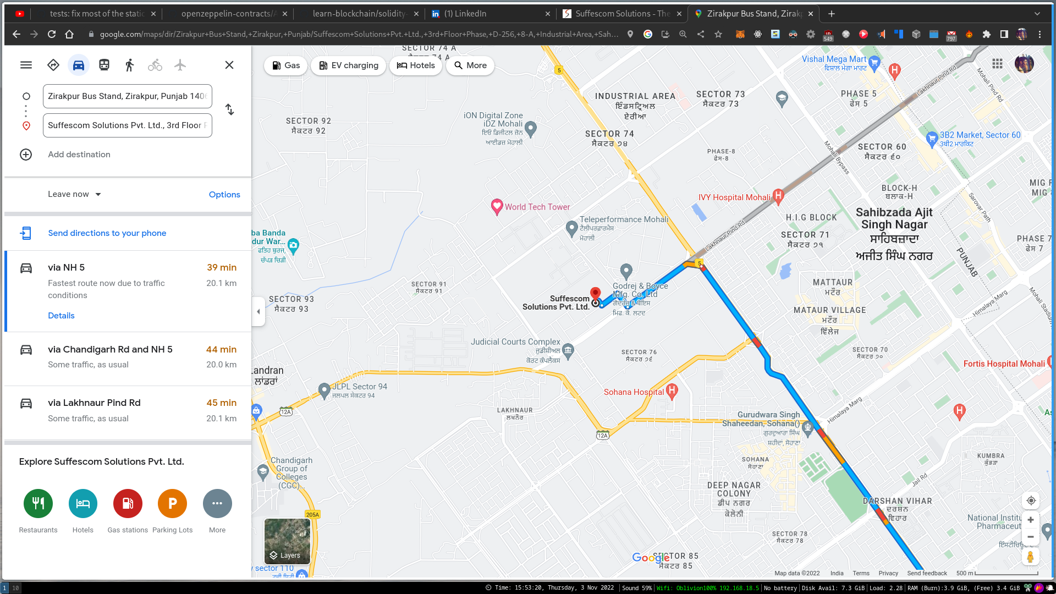The image size is (1056, 594).
Task: Click the address bar URL
Action: point(359,34)
